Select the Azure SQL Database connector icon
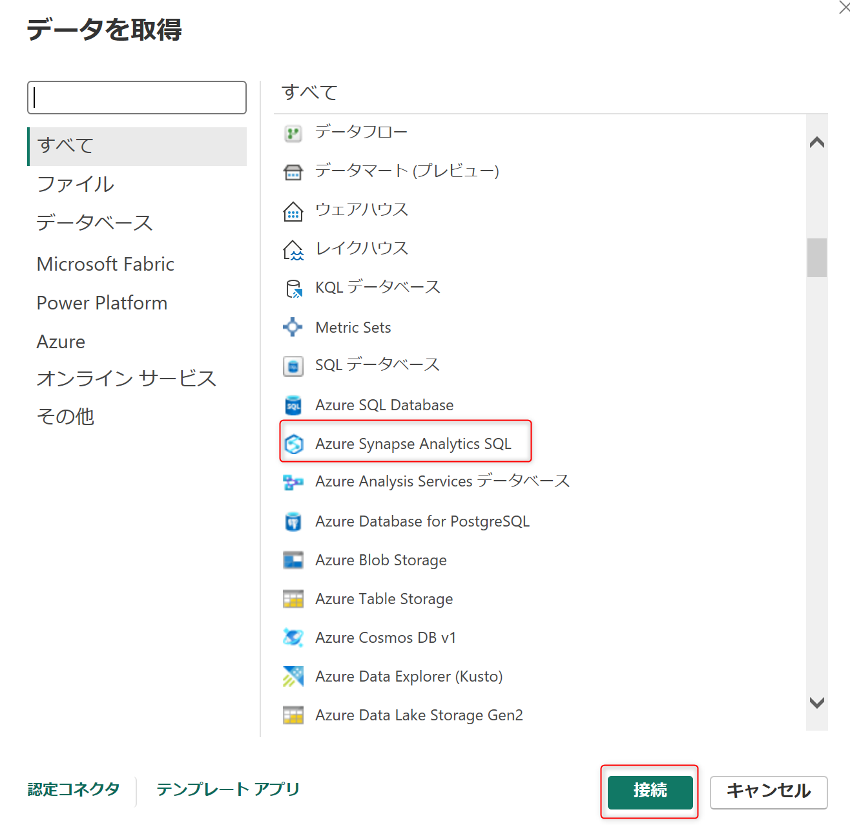Image resolution: width=850 pixels, height=825 pixels. click(293, 404)
